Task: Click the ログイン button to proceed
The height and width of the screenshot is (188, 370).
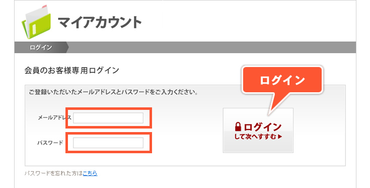Action: (258, 131)
